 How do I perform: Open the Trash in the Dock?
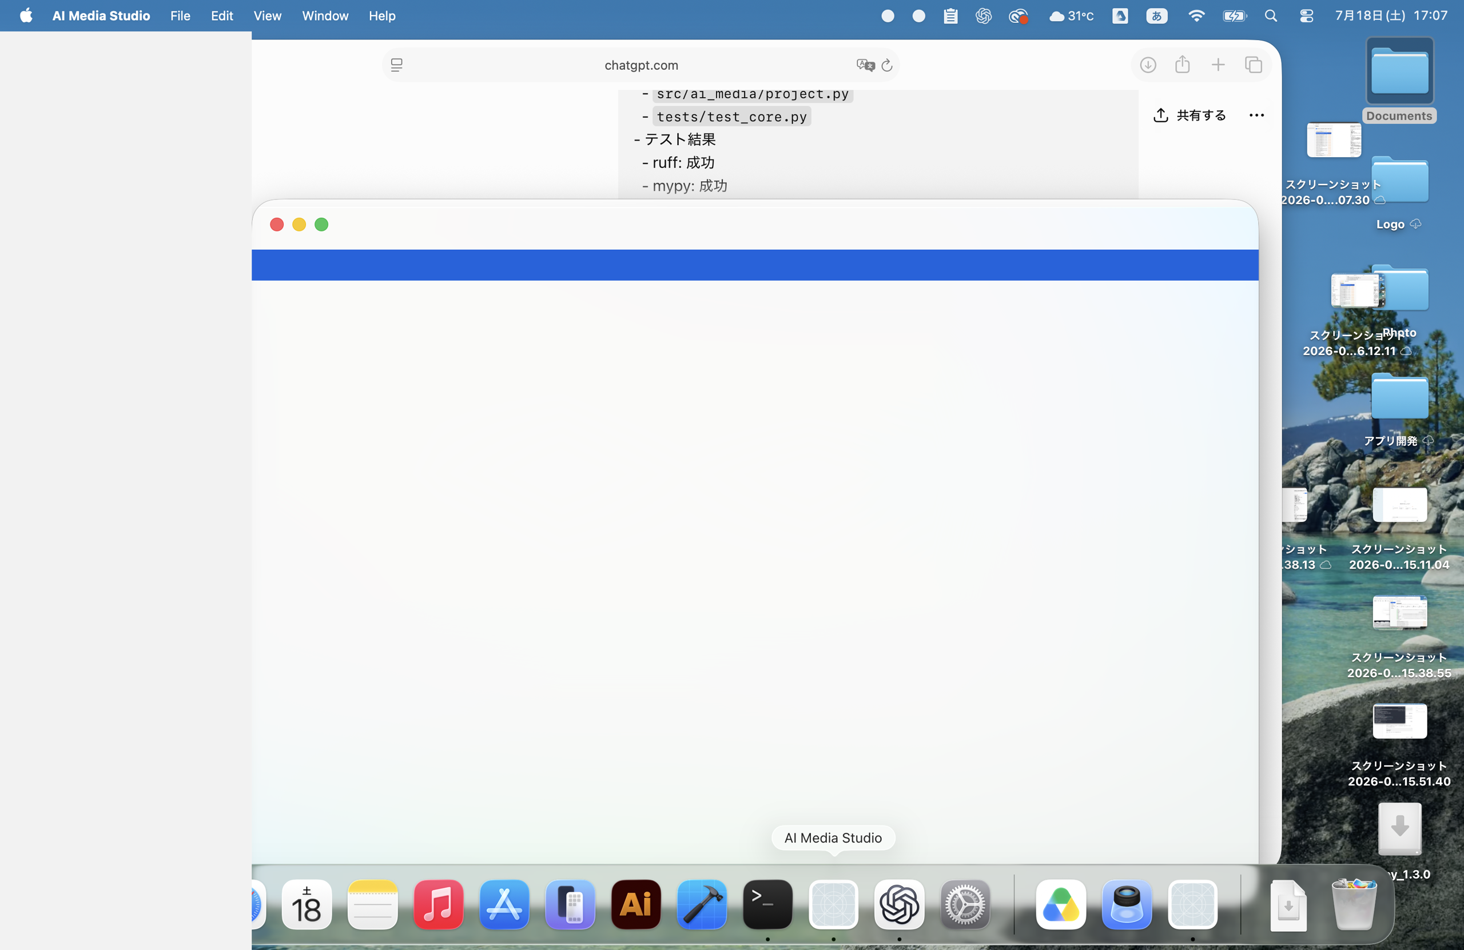point(1353,904)
